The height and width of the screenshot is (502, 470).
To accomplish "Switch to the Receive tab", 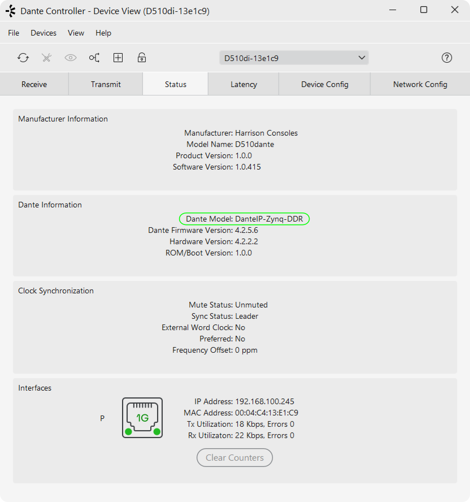I will pyautogui.click(x=34, y=84).
